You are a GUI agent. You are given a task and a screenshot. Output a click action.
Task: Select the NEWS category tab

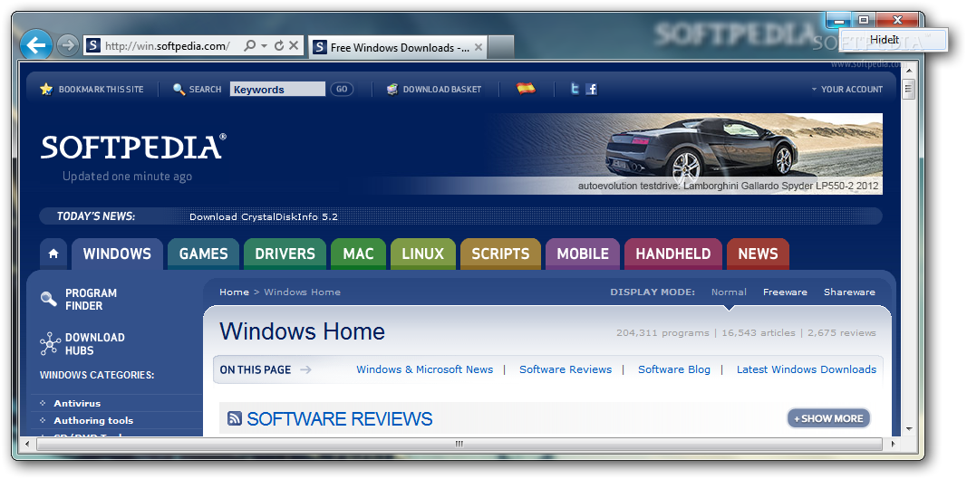(x=758, y=254)
